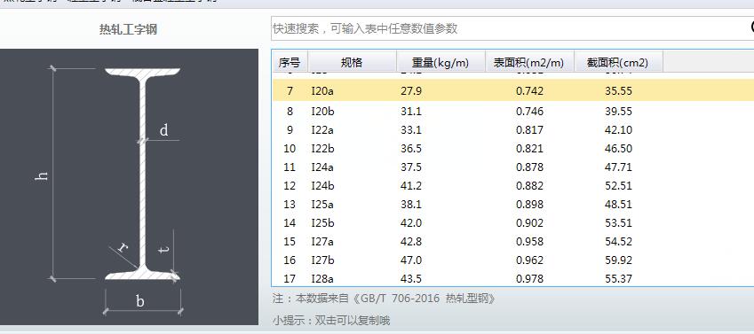Click surface area value 0.978
Image resolution: width=754 pixels, height=334 pixels.
click(x=530, y=278)
